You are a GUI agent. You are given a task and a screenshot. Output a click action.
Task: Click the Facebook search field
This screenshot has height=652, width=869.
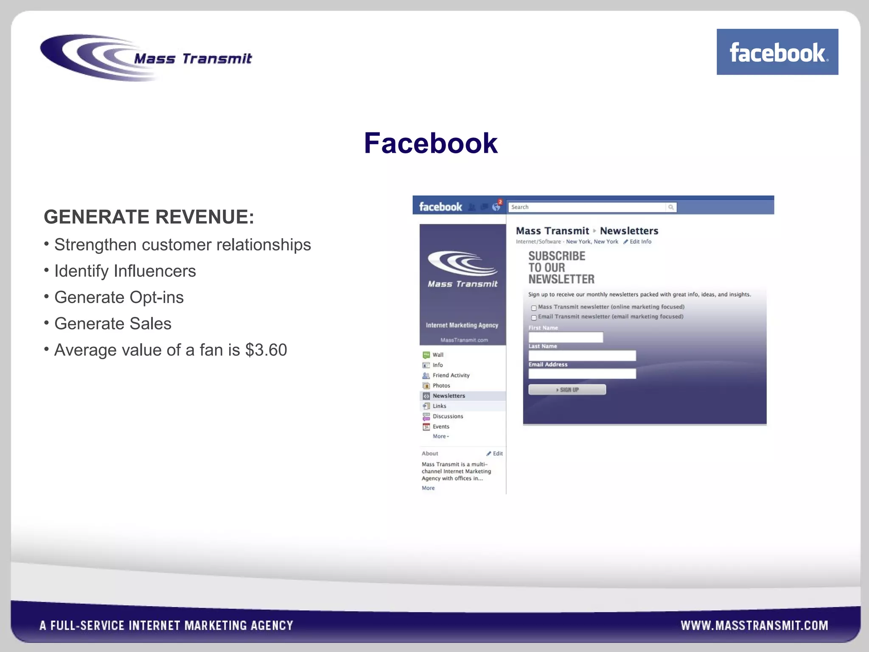coord(587,207)
